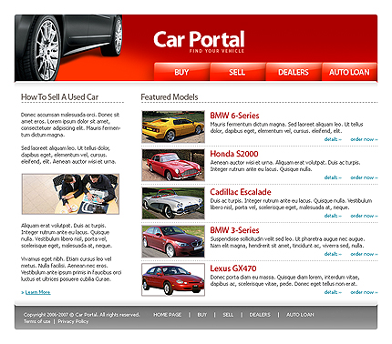This screenshot has height=344, width=392.
Task: Open details for the BMW 6-Series
Action: [x=333, y=139]
